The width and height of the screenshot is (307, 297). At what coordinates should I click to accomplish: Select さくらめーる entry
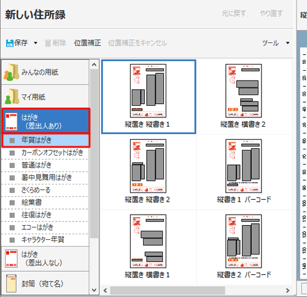click(45, 190)
